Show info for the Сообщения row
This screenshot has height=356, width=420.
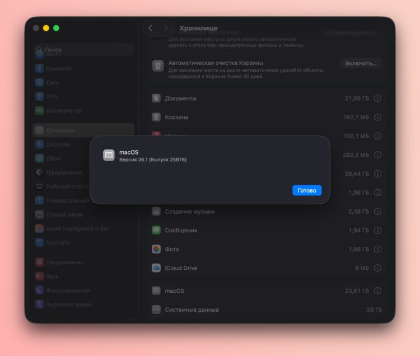tap(377, 231)
